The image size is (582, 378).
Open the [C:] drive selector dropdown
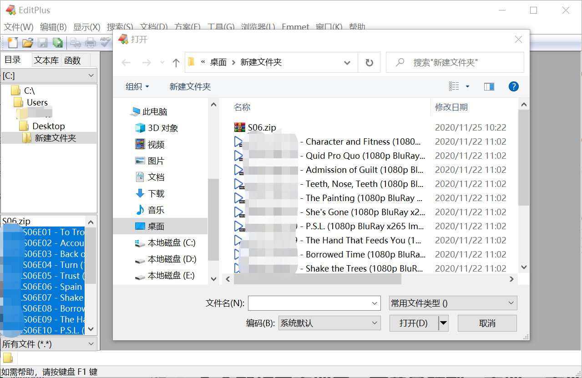point(49,76)
